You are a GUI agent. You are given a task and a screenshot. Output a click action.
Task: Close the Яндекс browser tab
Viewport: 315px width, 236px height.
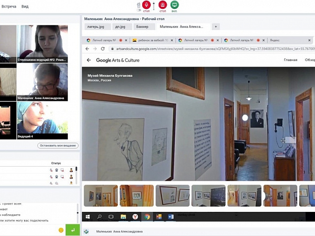click(x=310, y=40)
